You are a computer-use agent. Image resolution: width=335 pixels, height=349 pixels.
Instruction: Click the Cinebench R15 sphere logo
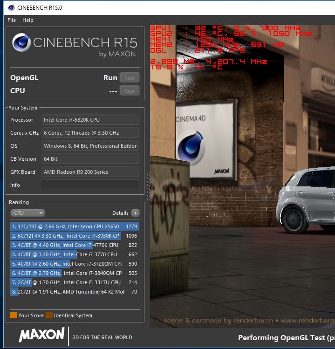click(x=21, y=42)
